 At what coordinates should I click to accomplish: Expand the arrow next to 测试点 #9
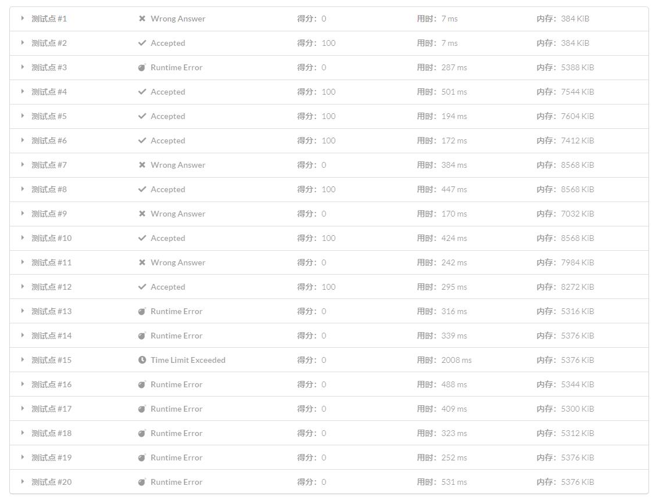[23, 214]
